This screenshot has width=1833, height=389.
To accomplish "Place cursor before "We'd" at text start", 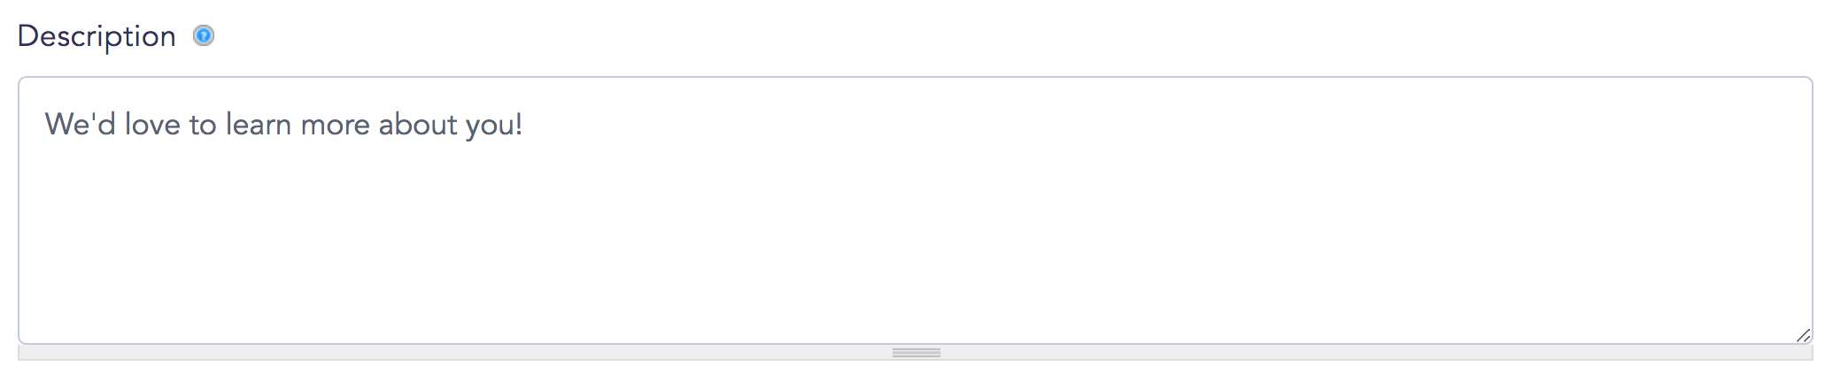I will pyautogui.click(x=45, y=125).
